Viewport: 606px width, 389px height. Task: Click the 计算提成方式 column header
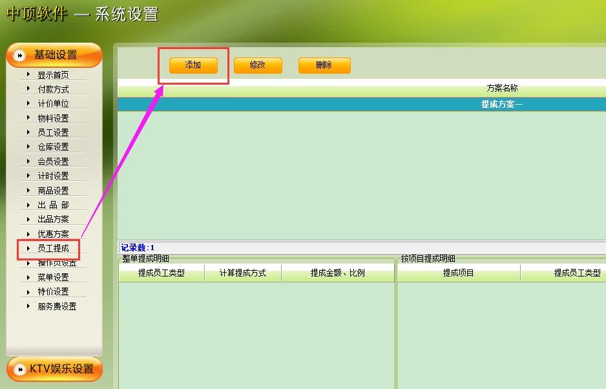(243, 273)
